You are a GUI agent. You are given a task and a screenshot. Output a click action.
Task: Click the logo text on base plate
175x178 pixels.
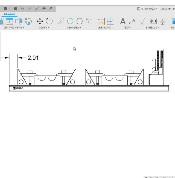click(x=18, y=88)
